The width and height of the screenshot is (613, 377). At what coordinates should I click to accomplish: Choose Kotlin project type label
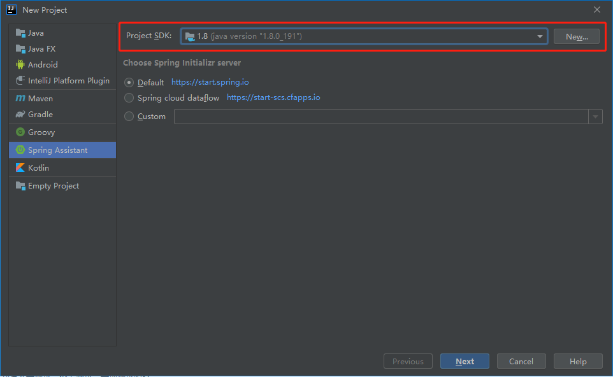[x=39, y=168]
